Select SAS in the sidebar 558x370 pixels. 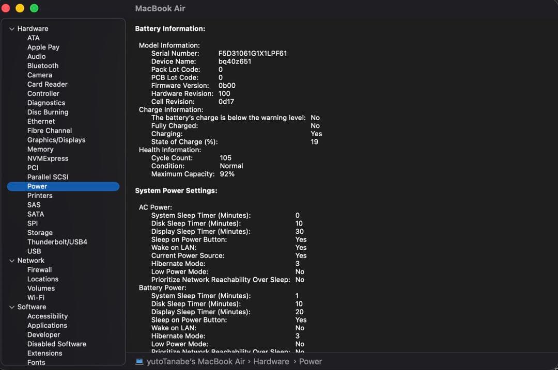34,205
